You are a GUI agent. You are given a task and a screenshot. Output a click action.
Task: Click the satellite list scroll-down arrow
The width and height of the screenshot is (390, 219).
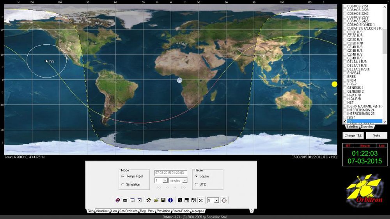(x=385, y=122)
